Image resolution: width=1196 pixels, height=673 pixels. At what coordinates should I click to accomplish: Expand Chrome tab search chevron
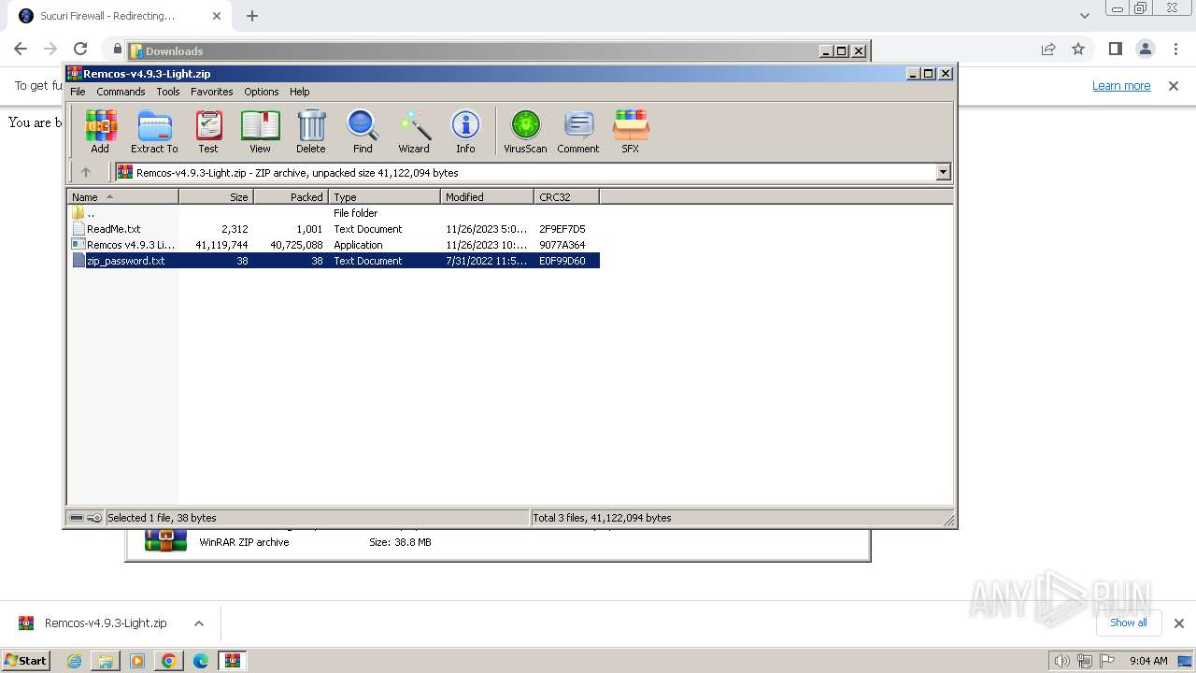1084,16
